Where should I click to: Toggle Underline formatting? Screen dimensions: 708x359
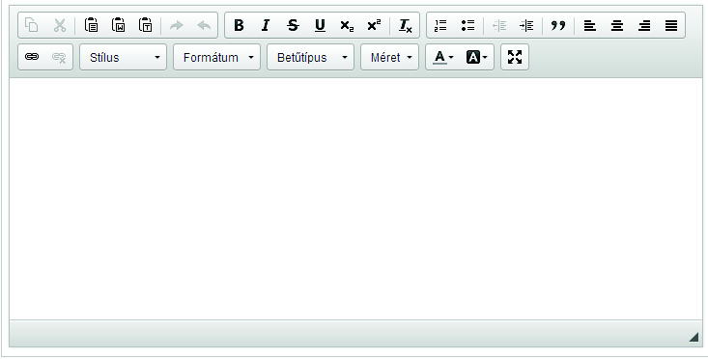click(320, 25)
